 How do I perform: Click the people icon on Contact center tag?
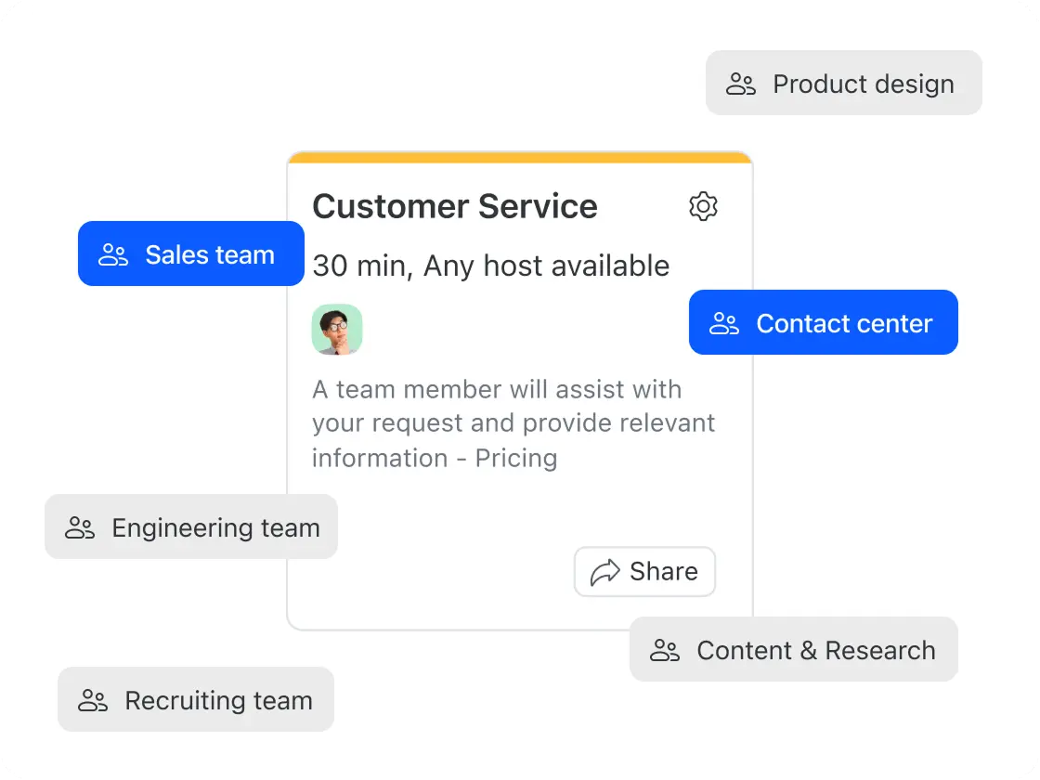[723, 322]
